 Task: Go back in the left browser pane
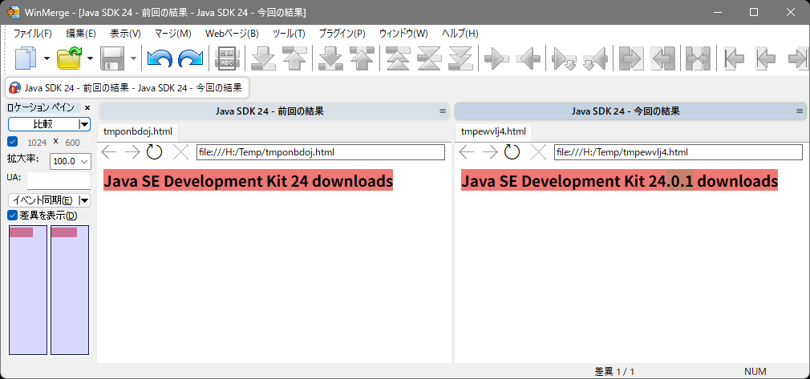point(109,151)
